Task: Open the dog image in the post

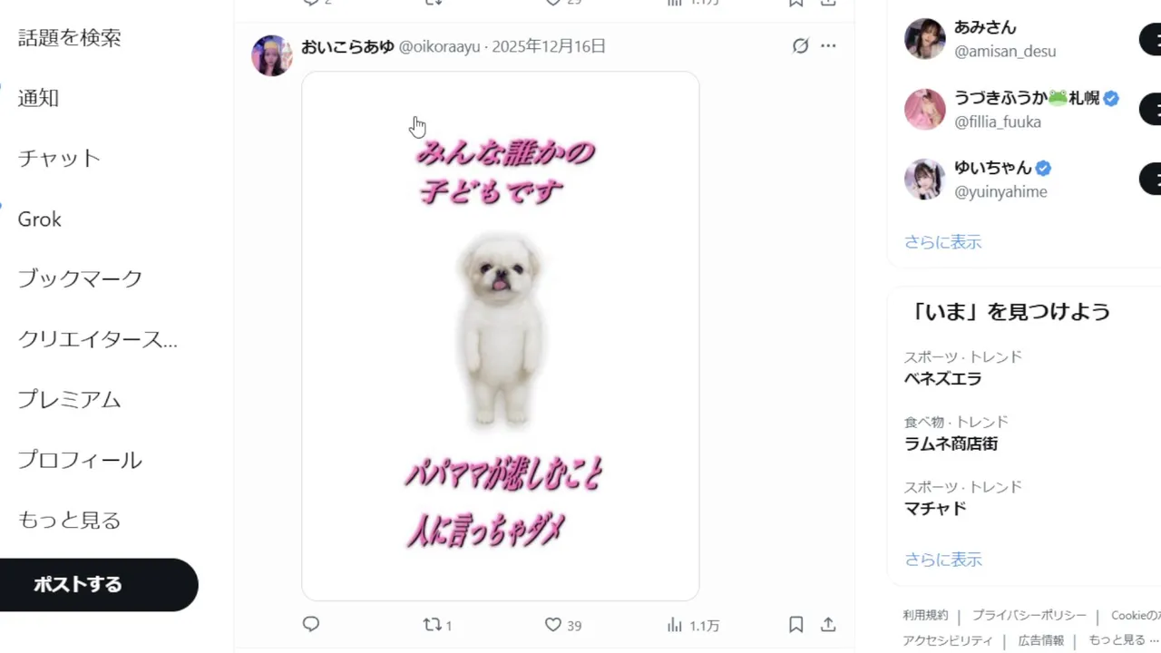Action: (501, 336)
